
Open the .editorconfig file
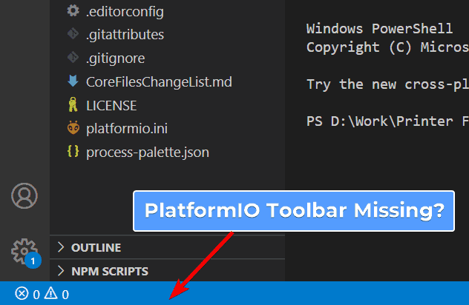click(x=125, y=12)
